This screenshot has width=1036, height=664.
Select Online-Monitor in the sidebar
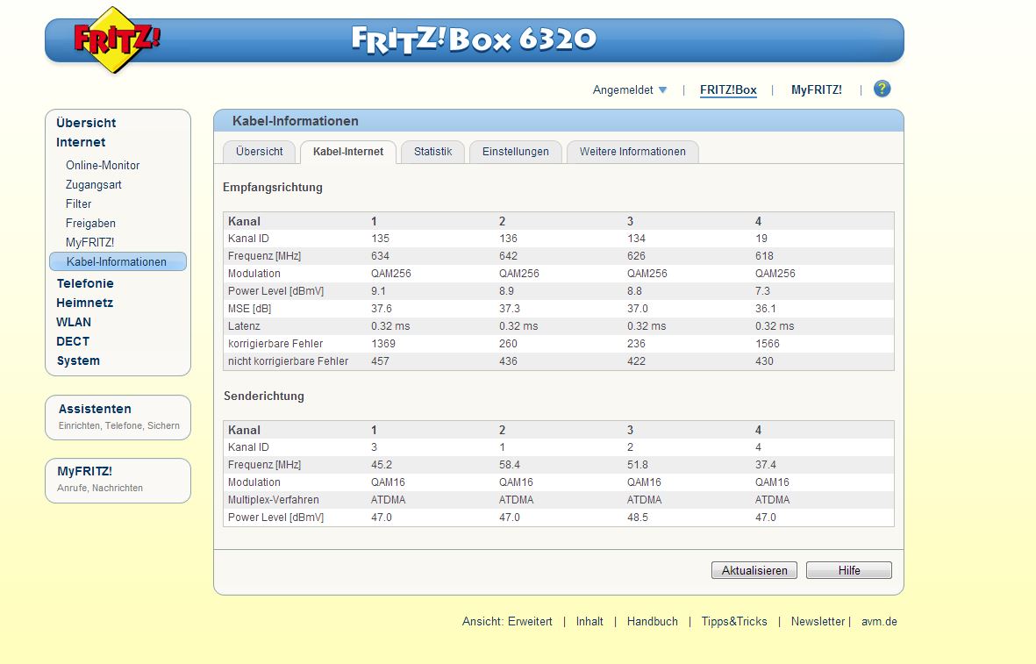[x=103, y=165]
